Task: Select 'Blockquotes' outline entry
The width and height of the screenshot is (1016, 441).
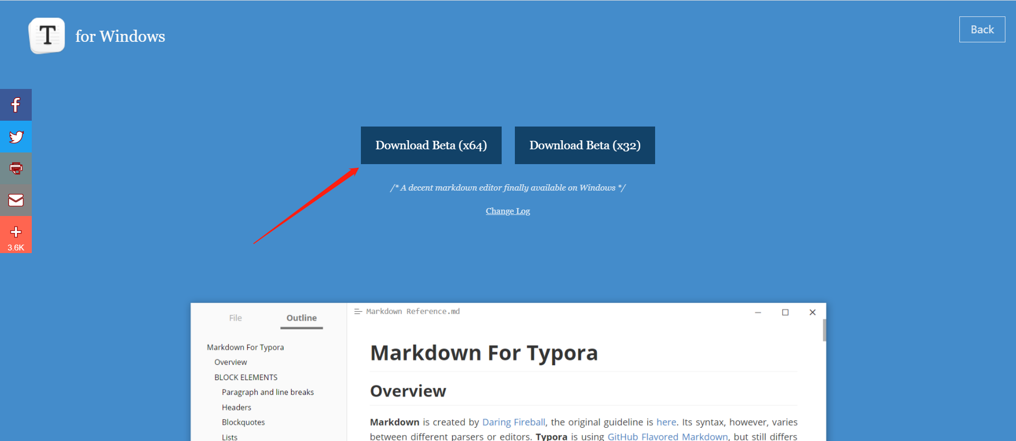Action: click(243, 422)
